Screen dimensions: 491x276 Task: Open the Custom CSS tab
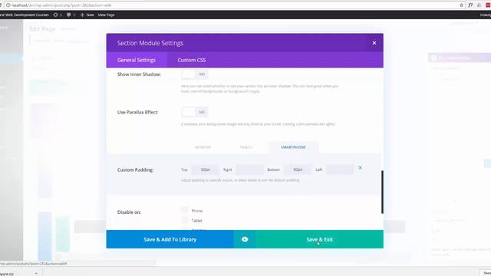191,60
